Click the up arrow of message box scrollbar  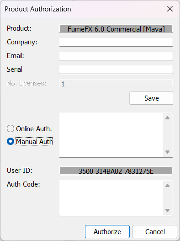tap(167, 118)
